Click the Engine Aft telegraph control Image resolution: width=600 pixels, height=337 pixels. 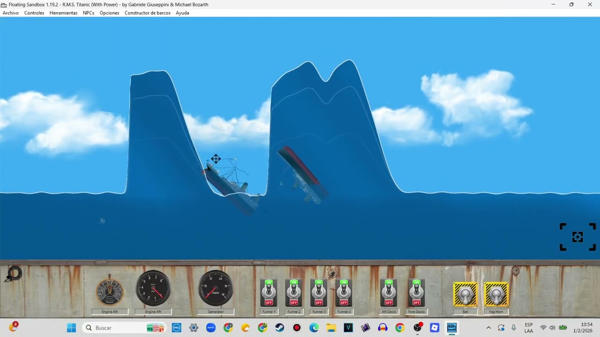tap(110, 292)
